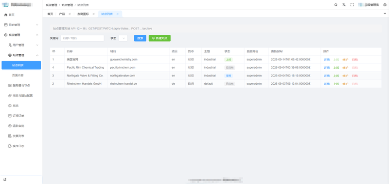
Task: Collapse sidebar with bottom-left menu icon
Action: [5, 179]
